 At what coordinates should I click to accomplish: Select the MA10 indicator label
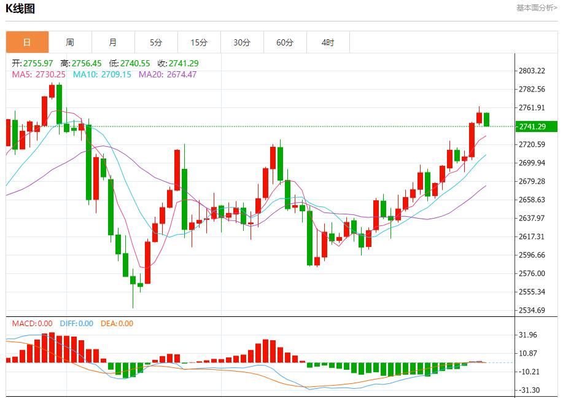(x=102, y=74)
